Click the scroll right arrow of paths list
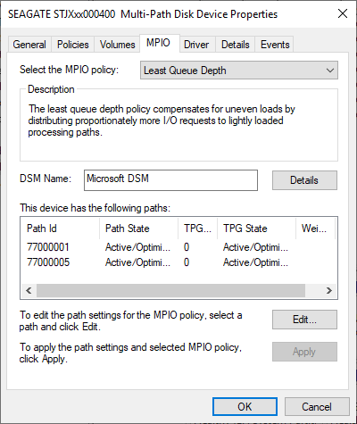The image size is (357, 424). pyautogui.click(x=328, y=290)
